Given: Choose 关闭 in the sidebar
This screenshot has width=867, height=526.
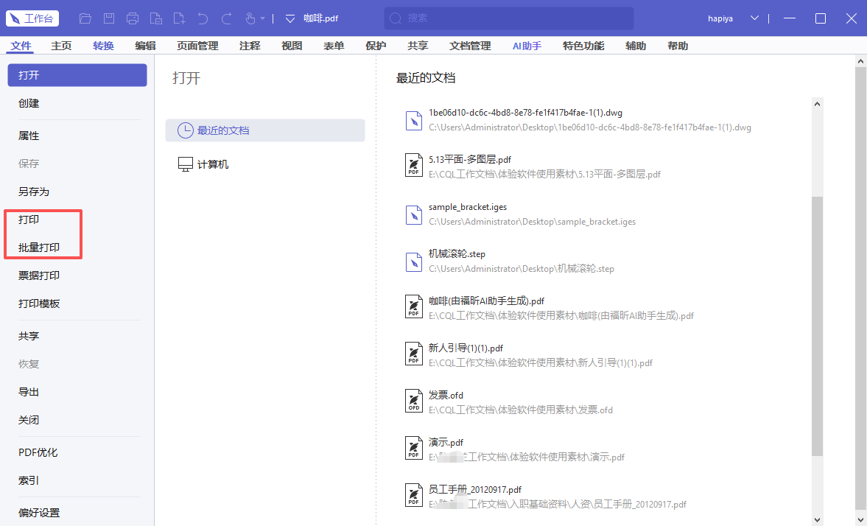Looking at the screenshot, I should click(x=29, y=421).
